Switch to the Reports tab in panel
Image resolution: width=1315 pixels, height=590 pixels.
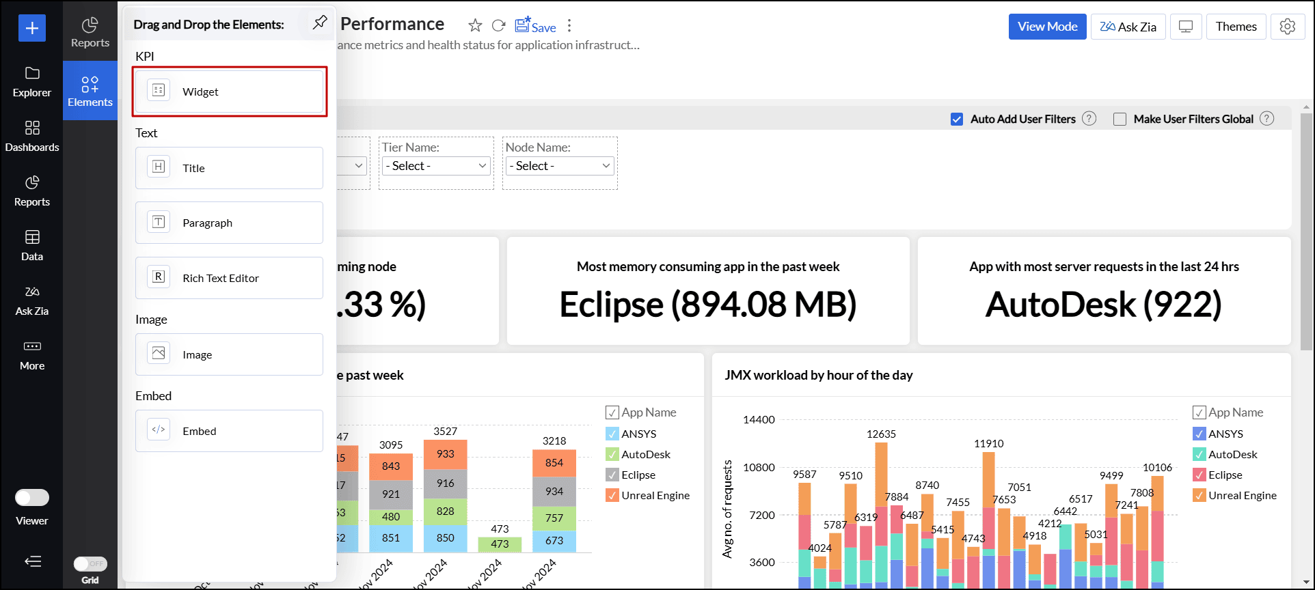click(90, 33)
